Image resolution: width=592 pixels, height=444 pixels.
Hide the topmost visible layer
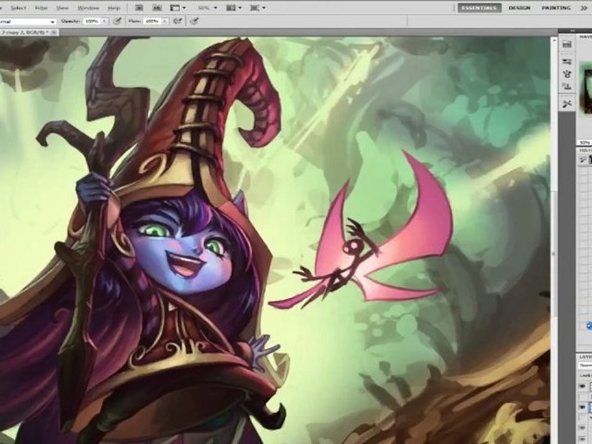pos(582,386)
